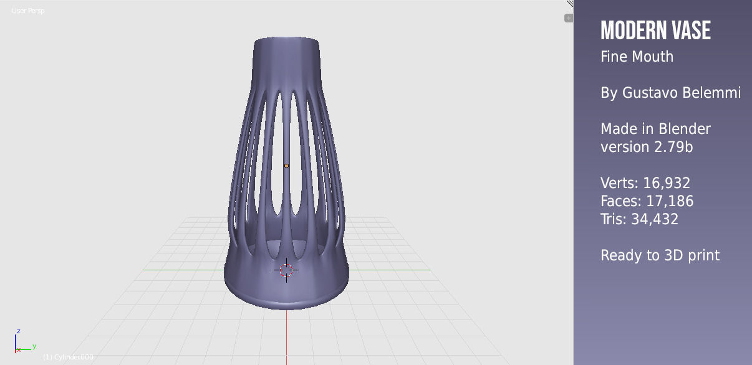Click the 'Made in Blender' text

point(655,129)
